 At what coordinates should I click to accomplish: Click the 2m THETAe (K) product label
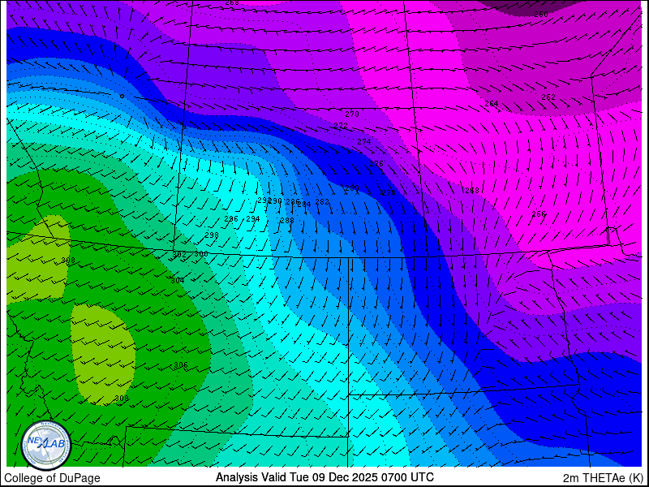click(x=604, y=477)
